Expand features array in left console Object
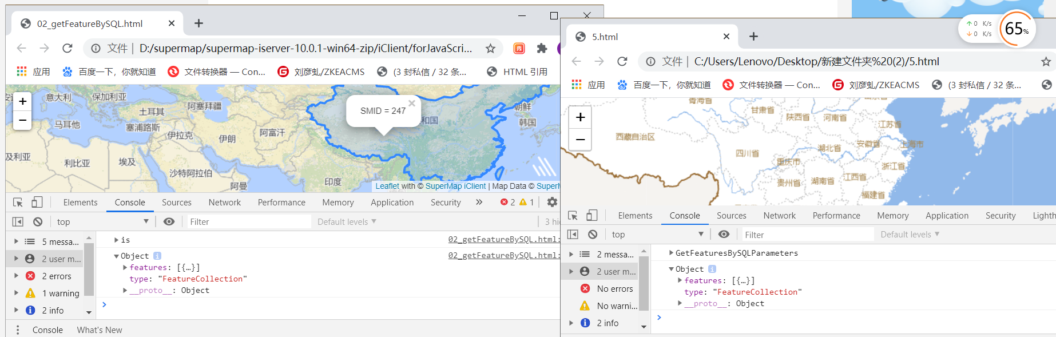 point(125,267)
